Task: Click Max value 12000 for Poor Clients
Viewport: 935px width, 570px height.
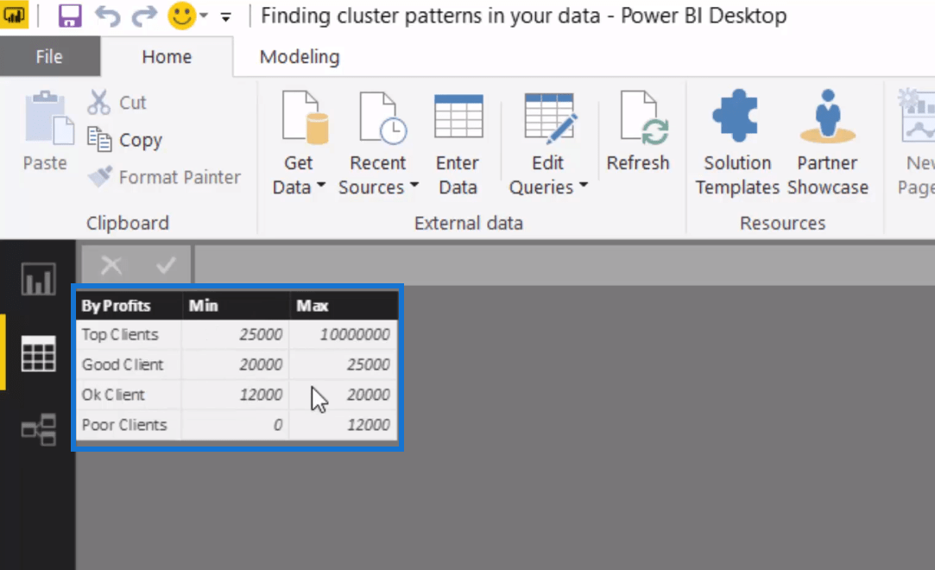Action: (344, 425)
